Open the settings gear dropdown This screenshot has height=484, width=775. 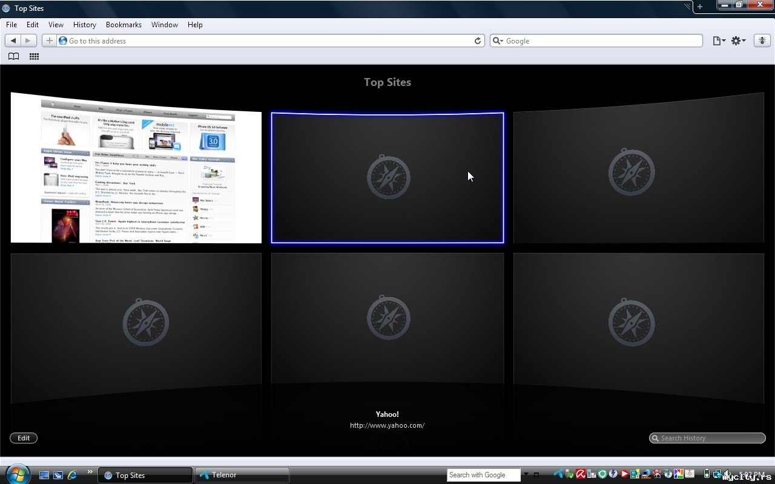pyautogui.click(x=738, y=41)
